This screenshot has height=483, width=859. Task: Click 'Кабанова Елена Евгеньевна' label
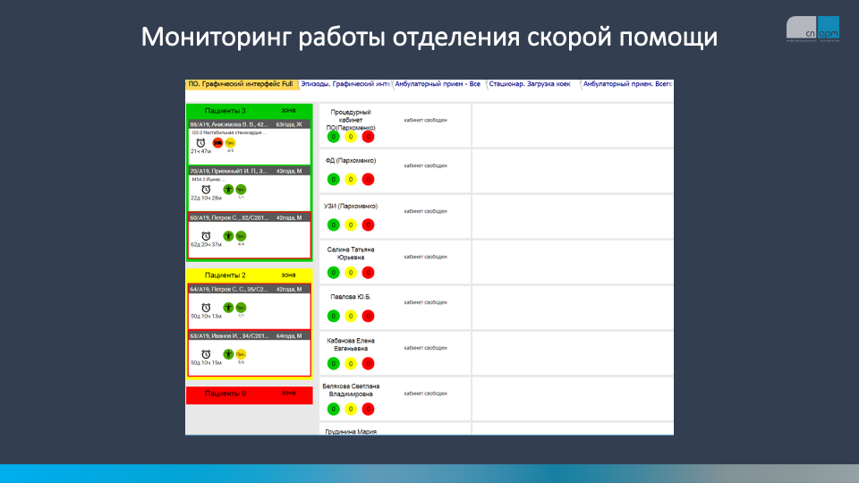351,344
